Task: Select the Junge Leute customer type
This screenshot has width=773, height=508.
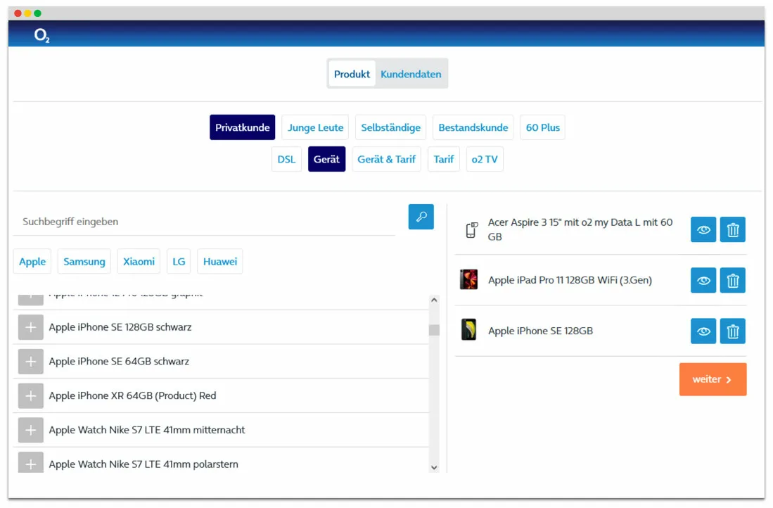Action: click(315, 127)
